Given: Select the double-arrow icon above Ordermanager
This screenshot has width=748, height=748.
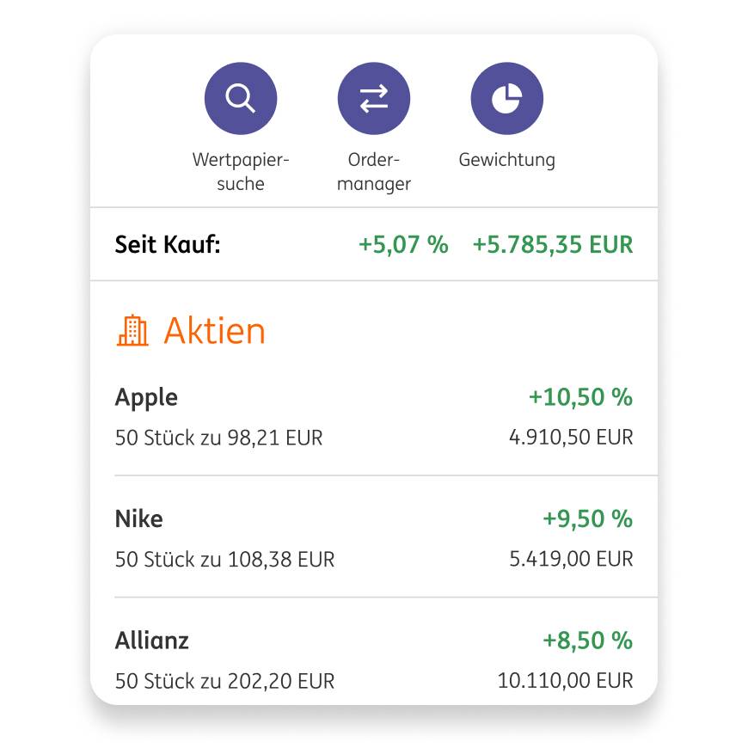Looking at the screenshot, I should (373, 98).
